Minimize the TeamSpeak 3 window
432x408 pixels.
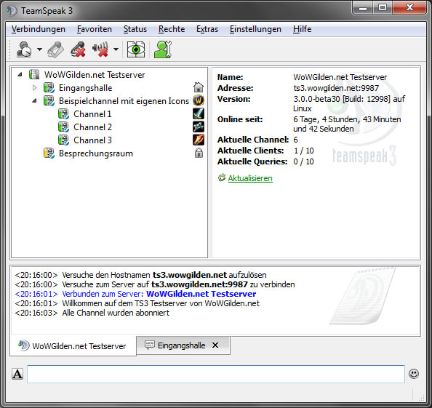363,8
